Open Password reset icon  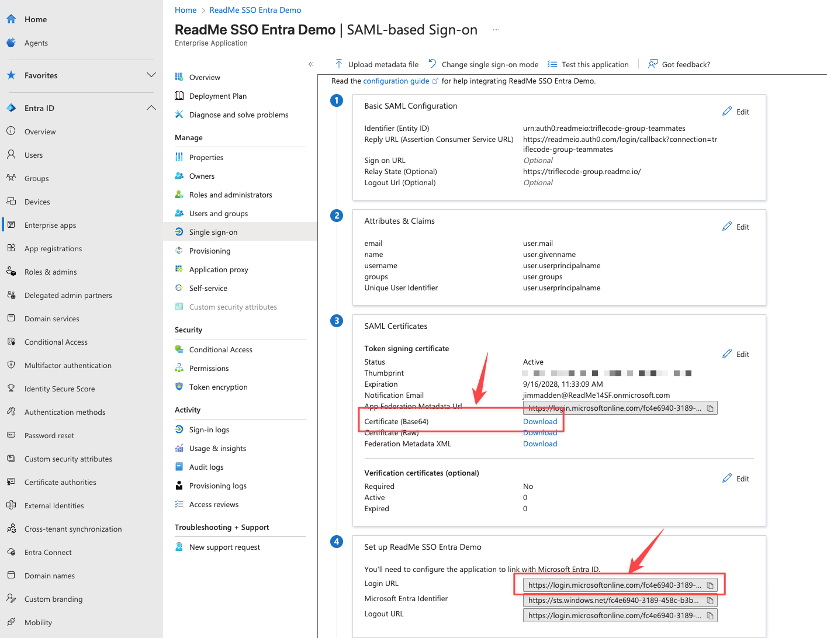(11, 435)
